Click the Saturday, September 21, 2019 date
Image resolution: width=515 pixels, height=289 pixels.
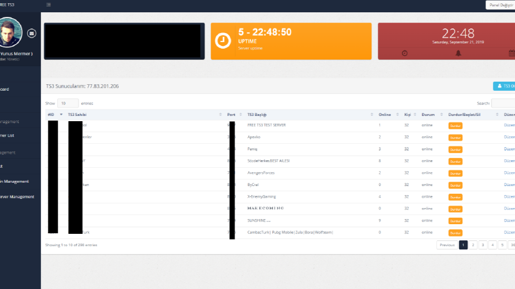[458, 42]
